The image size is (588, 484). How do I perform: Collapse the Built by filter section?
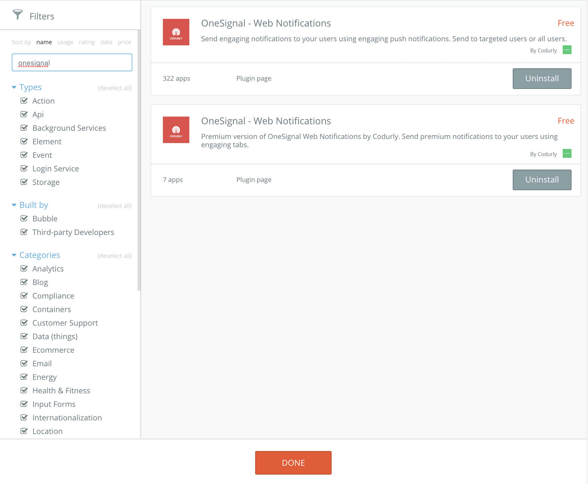coord(14,205)
